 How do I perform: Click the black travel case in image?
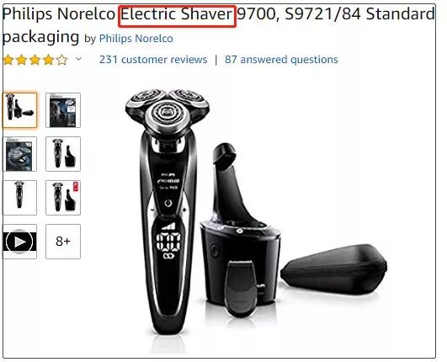point(334,269)
